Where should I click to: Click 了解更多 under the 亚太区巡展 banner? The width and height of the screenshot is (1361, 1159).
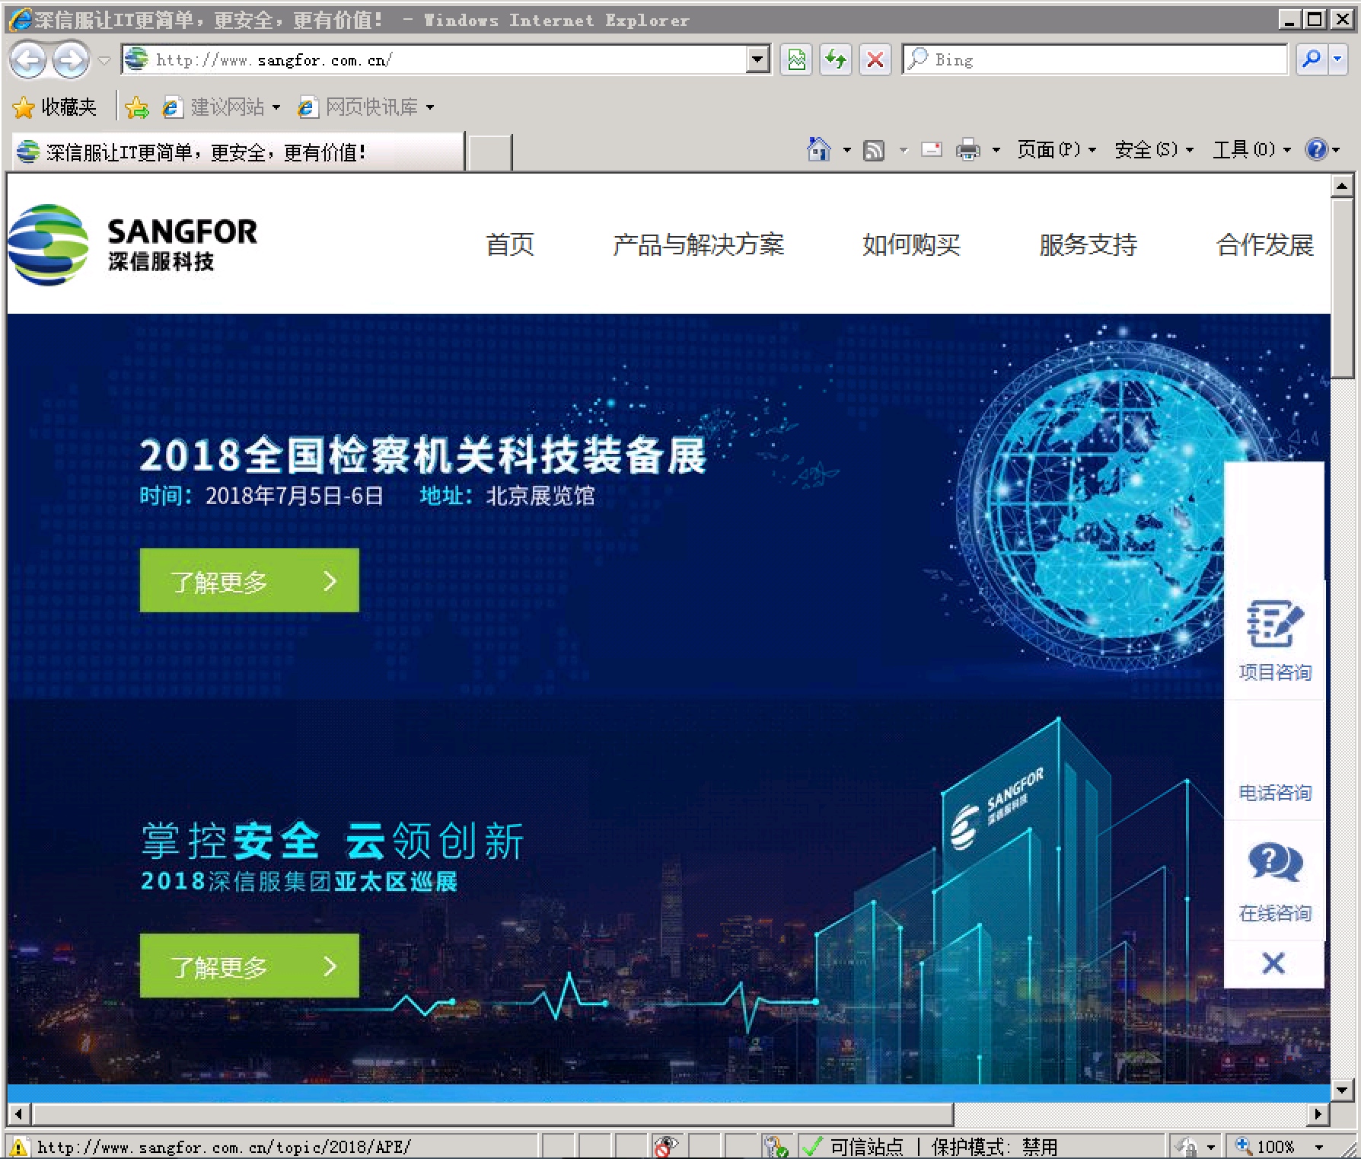tap(250, 966)
